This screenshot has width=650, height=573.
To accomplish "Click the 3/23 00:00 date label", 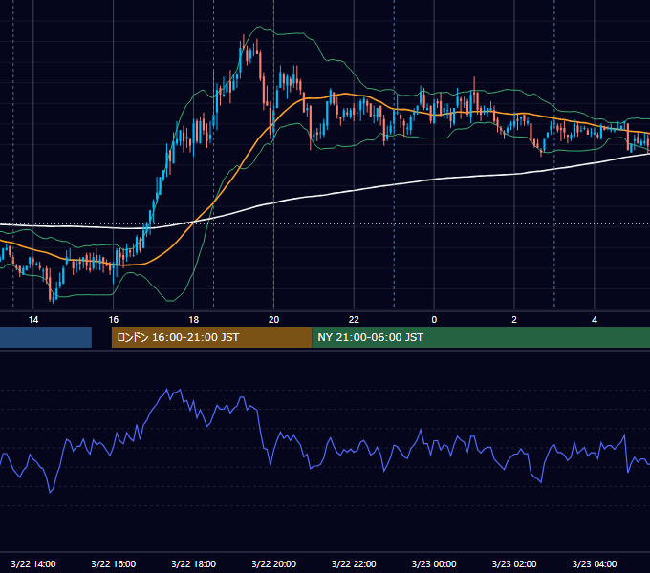I will coord(434,563).
